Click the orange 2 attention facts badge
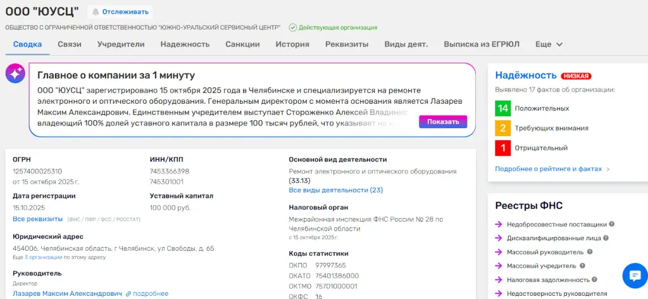648x299 pixels. point(502,128)
